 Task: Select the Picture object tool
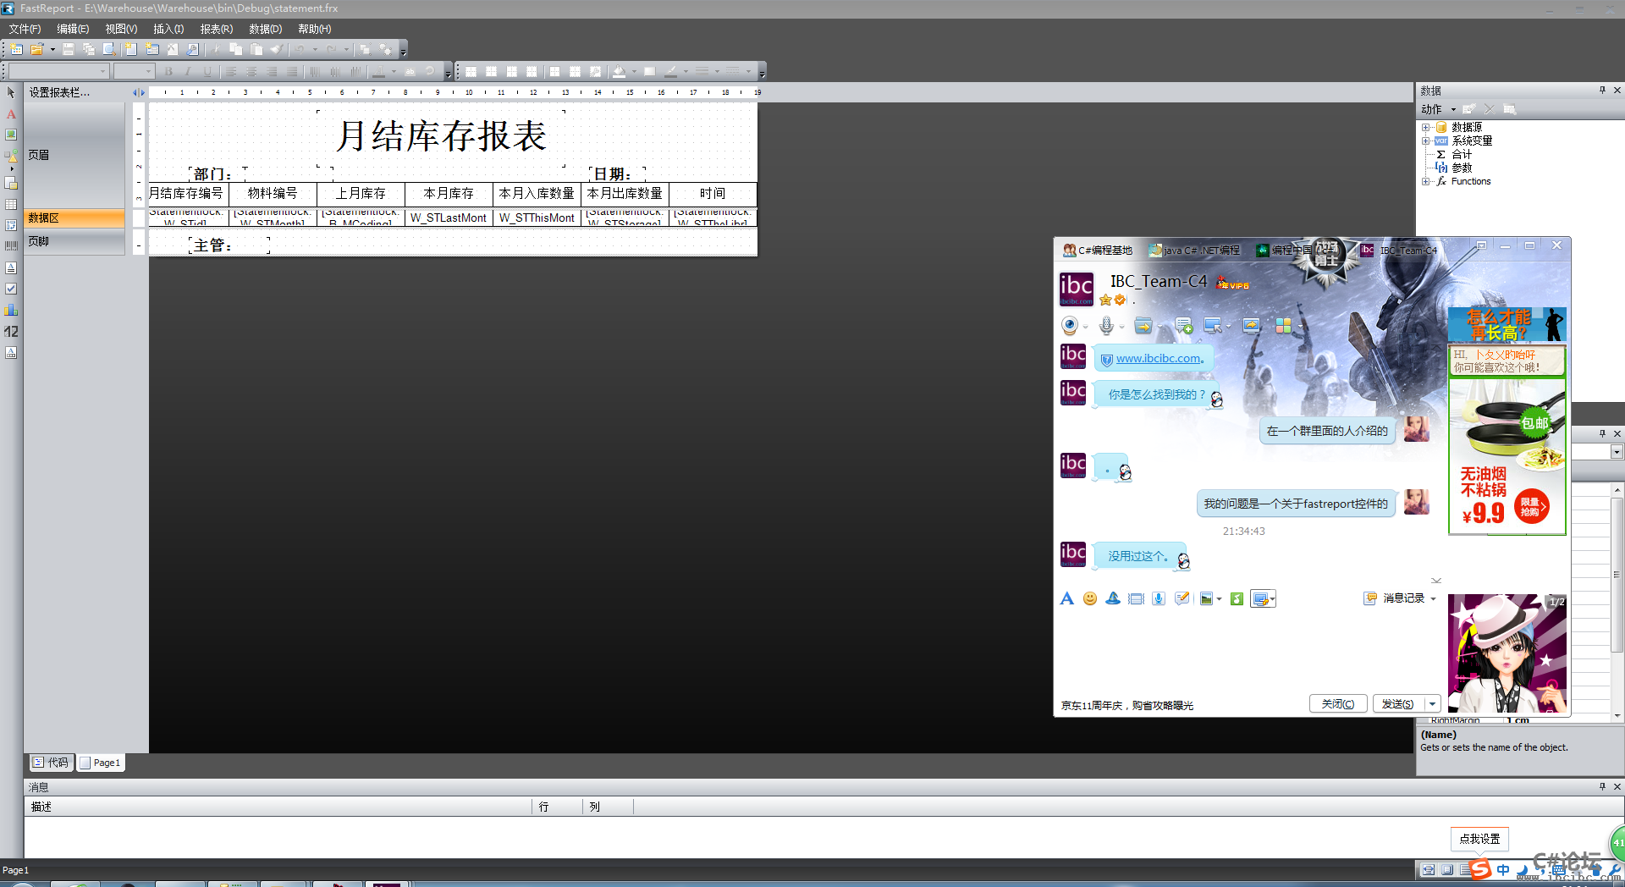click(x=11, y=135)
